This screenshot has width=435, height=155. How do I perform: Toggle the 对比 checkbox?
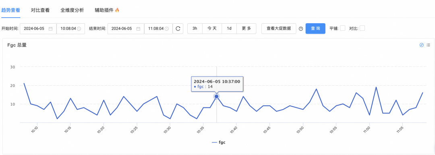click(362, 28)
